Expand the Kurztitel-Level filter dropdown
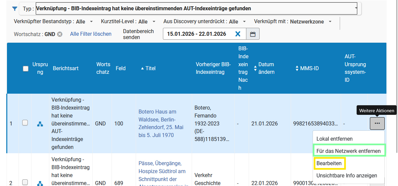 154,22
